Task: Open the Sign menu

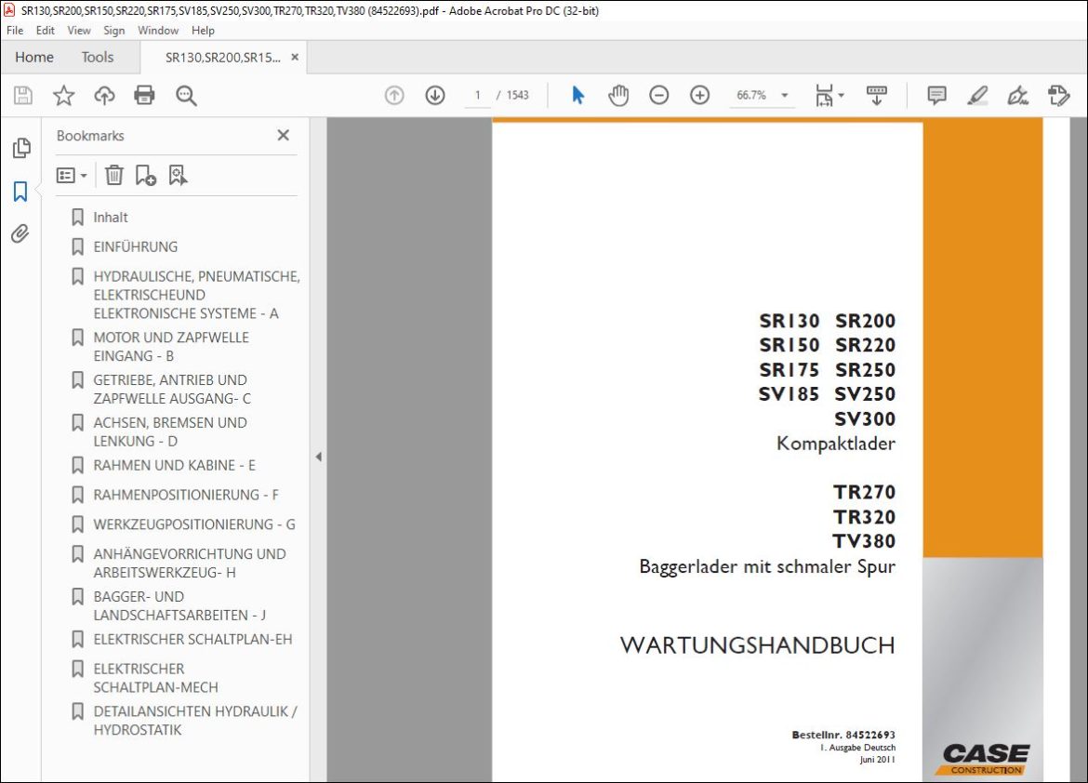Action: (113, 31)
